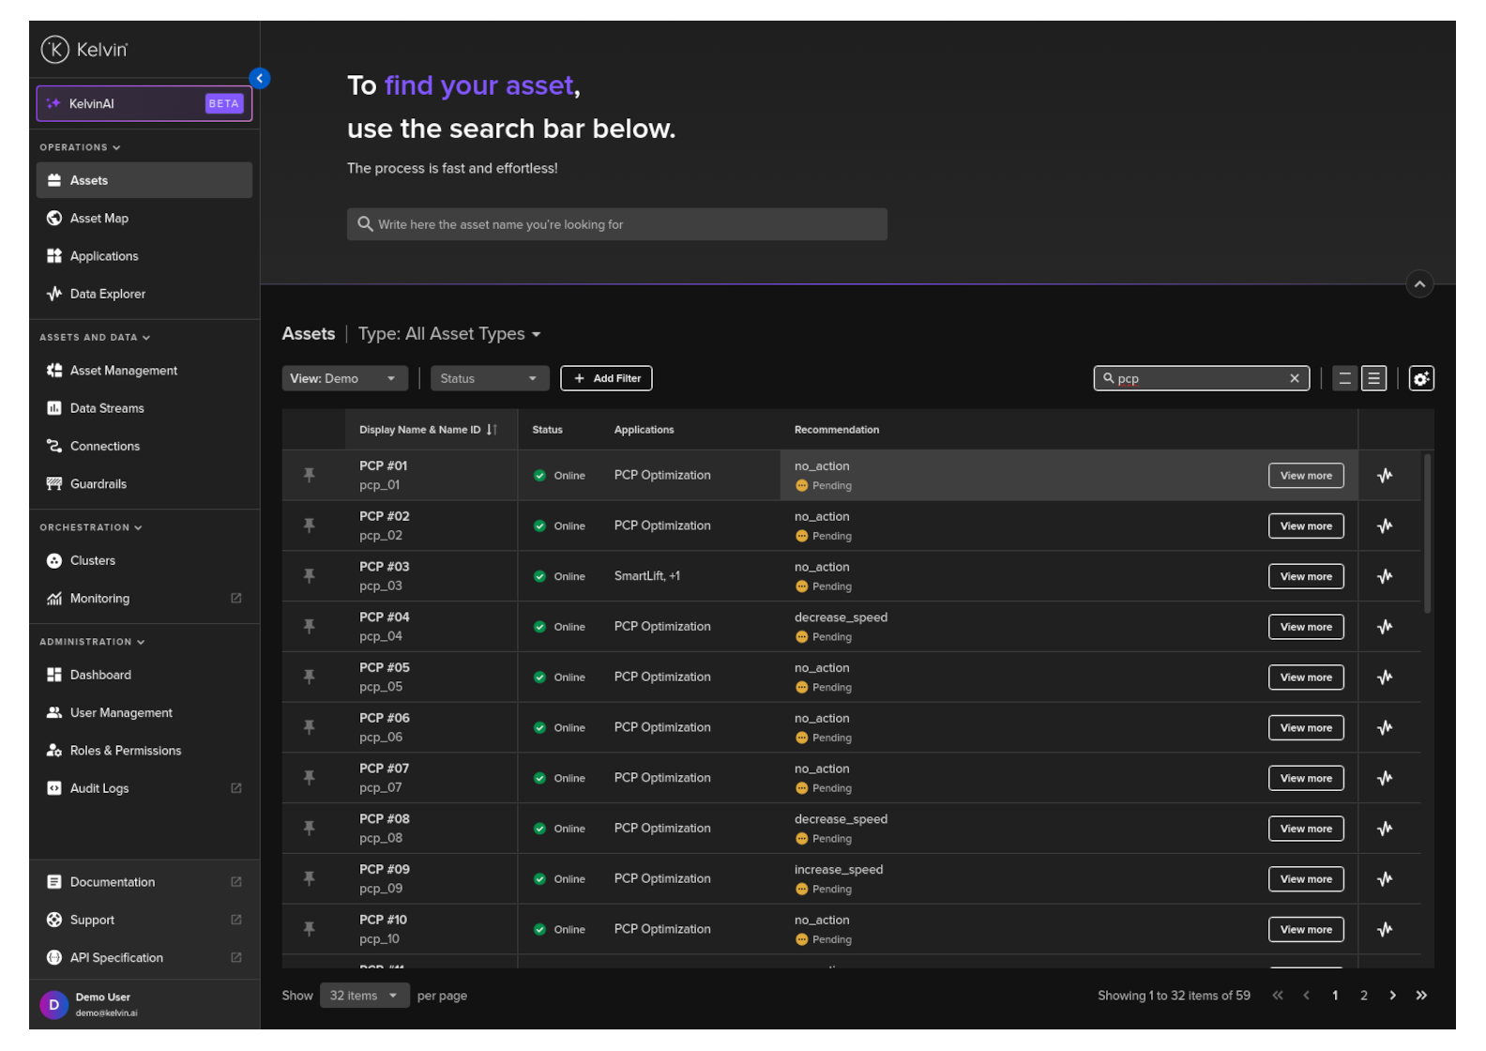1486x1051 pixels.
Task: Open KelvinAI beta assistant
Action: click(x=144, y=104)
